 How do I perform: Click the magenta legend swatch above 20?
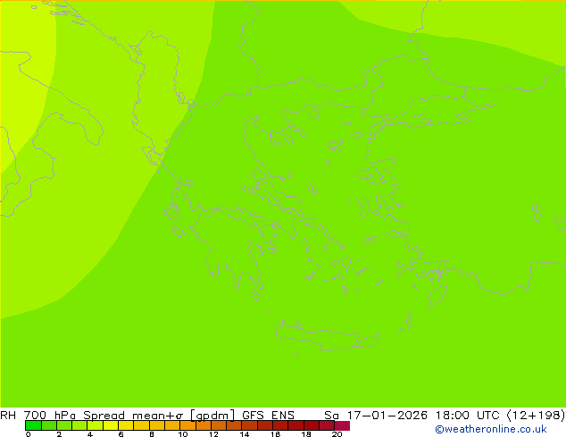tap(342, 425)
